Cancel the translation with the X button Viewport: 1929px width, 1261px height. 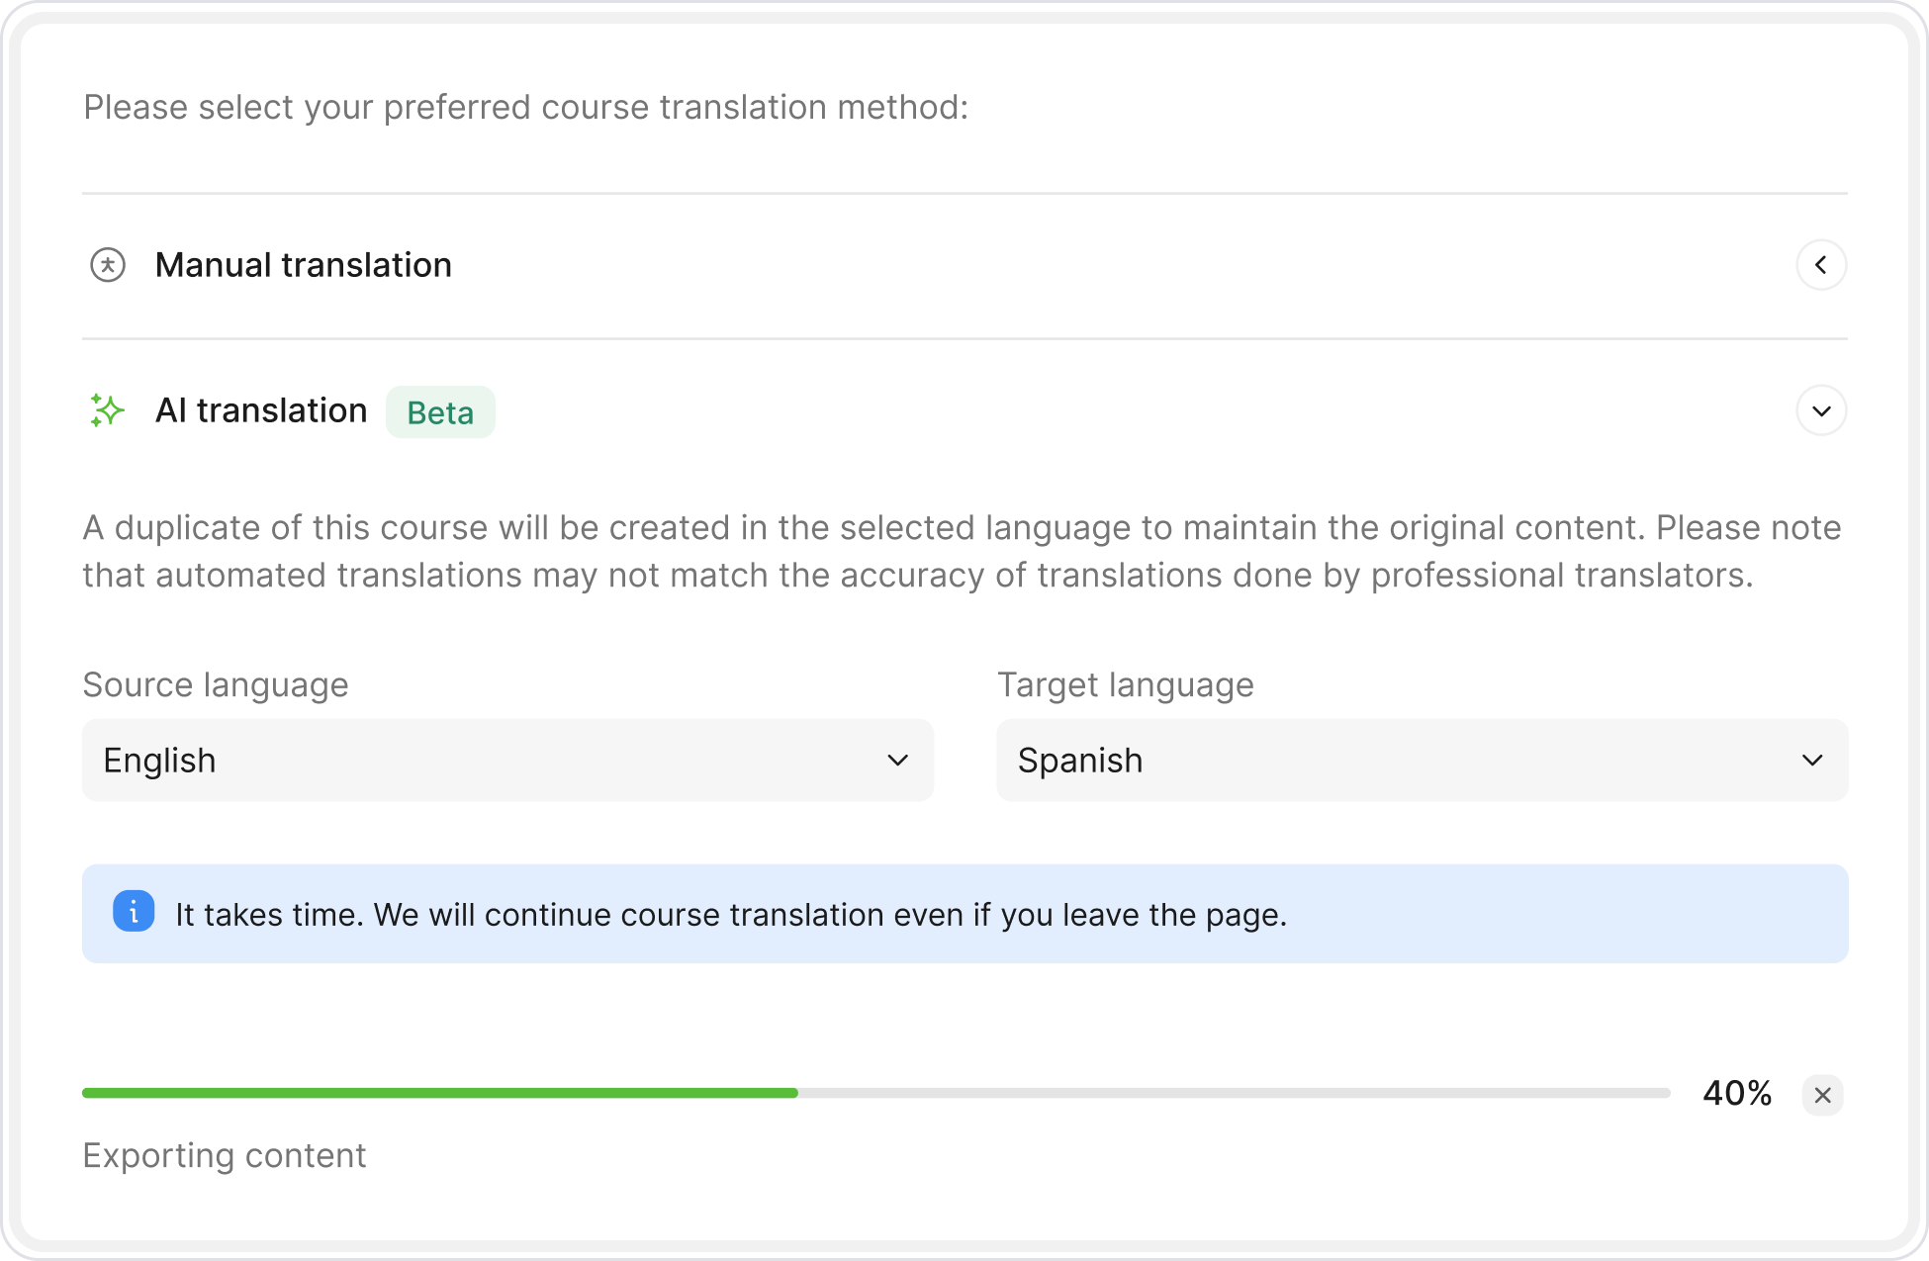1822,1095
